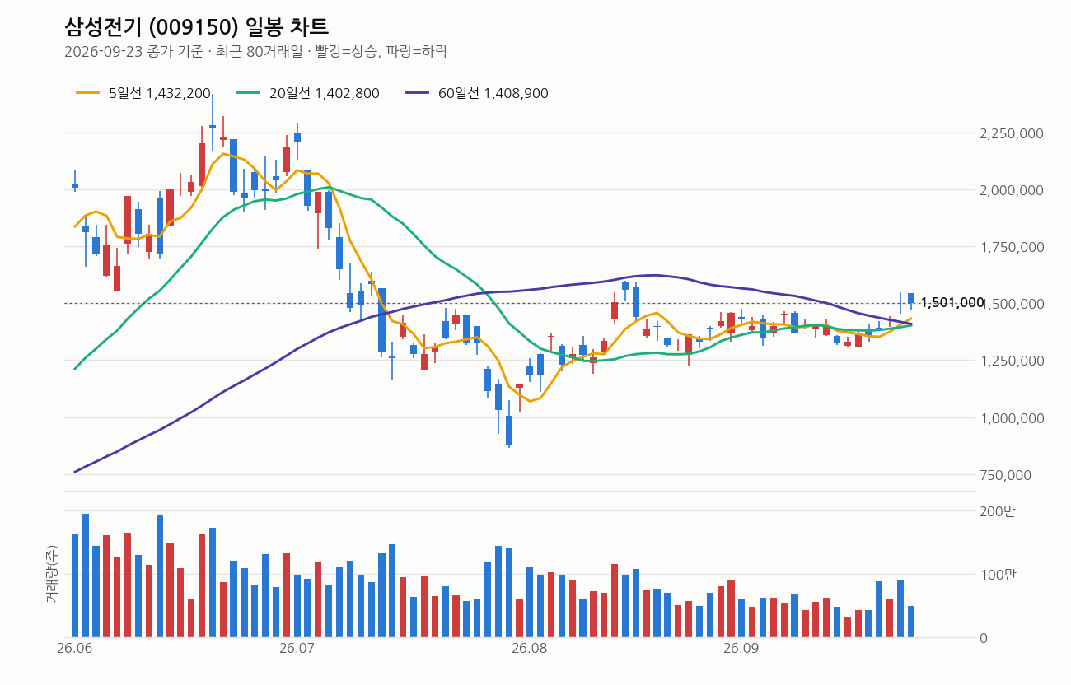
Task: Click the '26.07' date axis label
Action: click(x=297, y=650)
